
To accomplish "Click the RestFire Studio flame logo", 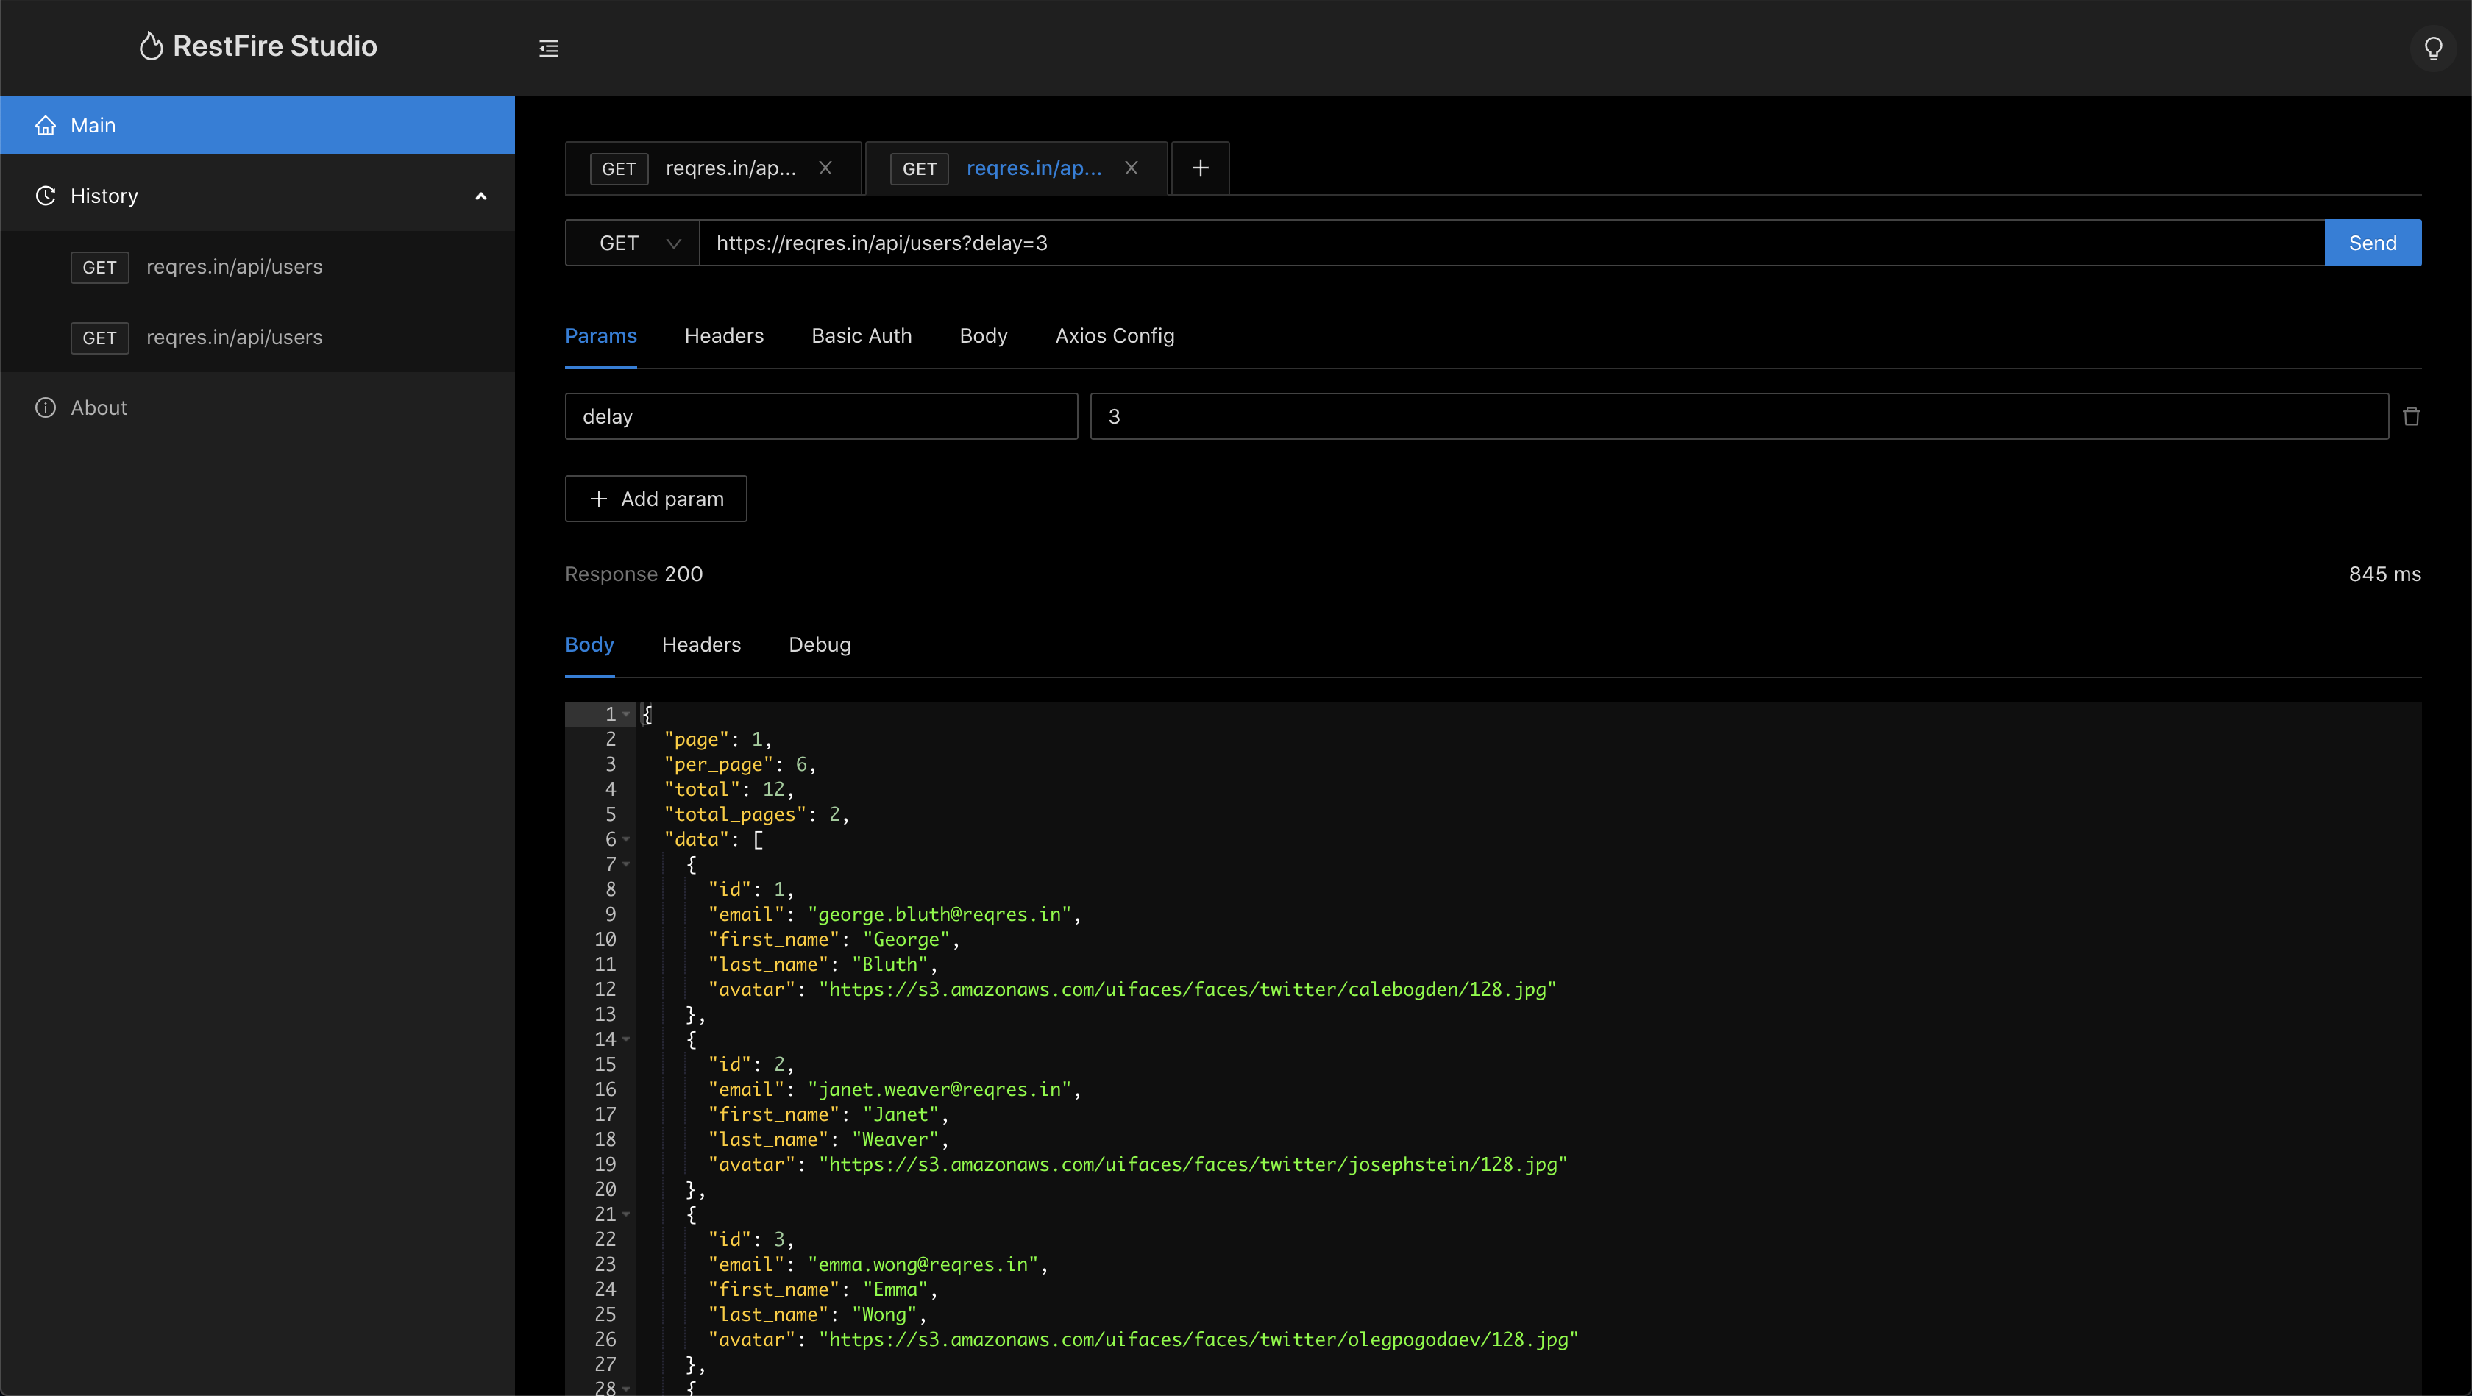I will coord(151,46).
